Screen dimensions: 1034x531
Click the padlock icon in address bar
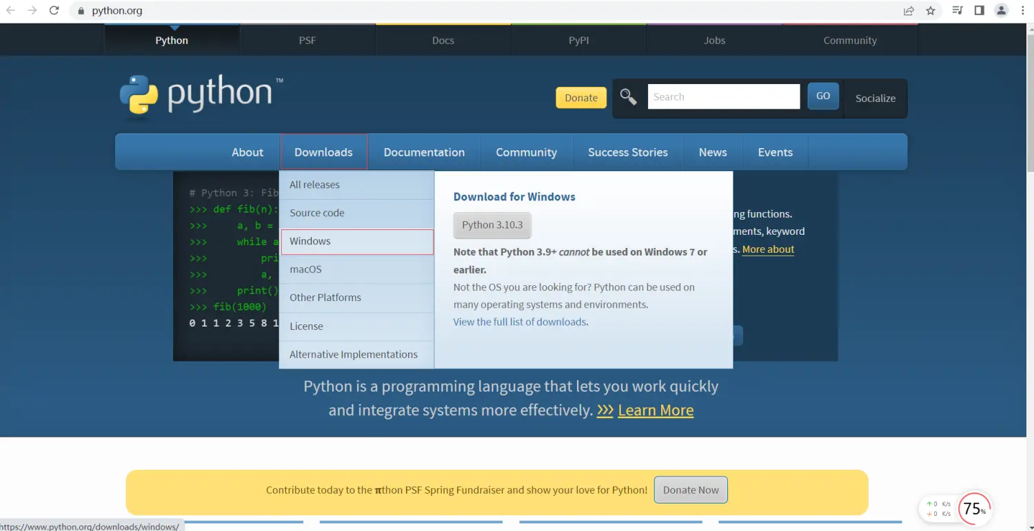[x=81, y=11]
